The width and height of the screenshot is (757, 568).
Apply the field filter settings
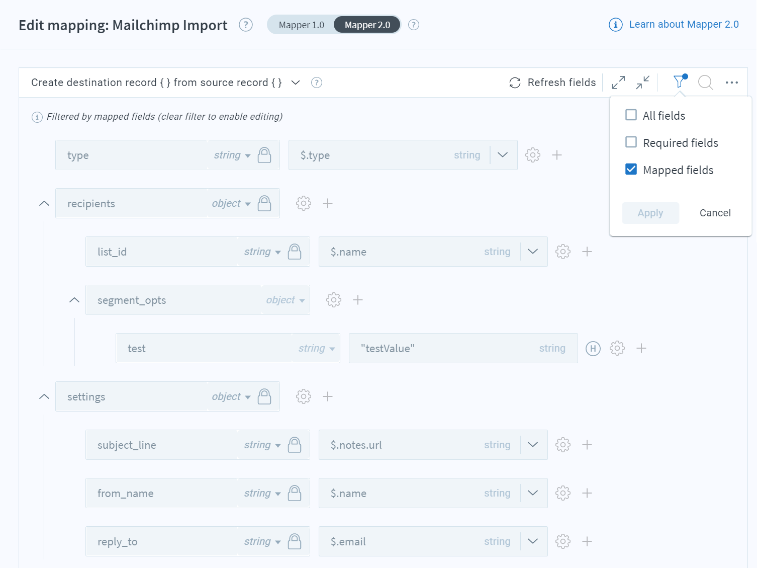pyautogui.click(x=650, y=213)
